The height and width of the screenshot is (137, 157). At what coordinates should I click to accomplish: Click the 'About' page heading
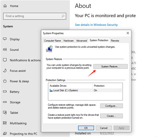[83, 6]
